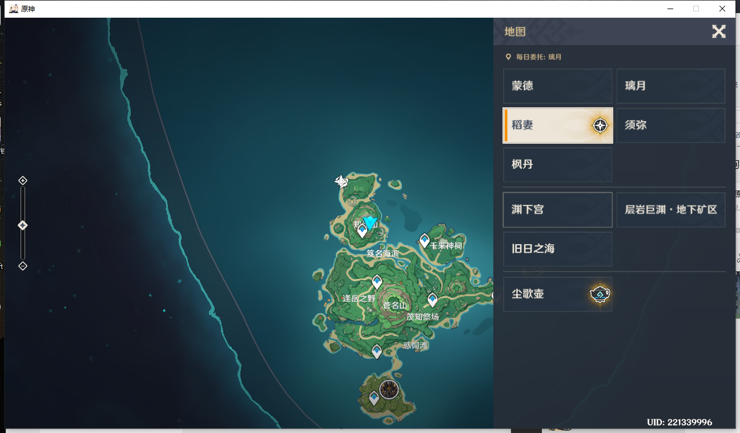Click the 菅名山 map label
The image size is (740, 433).
tap(395, 306)
